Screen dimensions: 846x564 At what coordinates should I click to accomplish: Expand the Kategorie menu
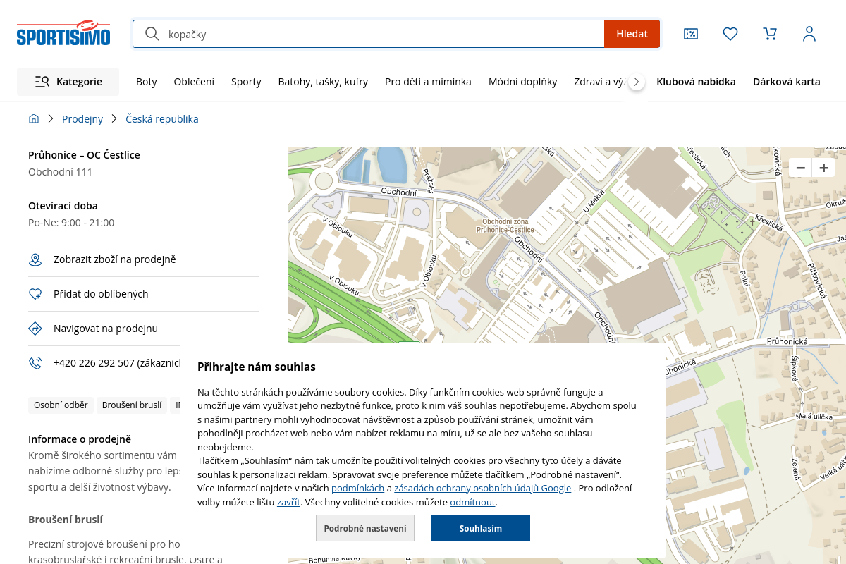coord(68,82)
